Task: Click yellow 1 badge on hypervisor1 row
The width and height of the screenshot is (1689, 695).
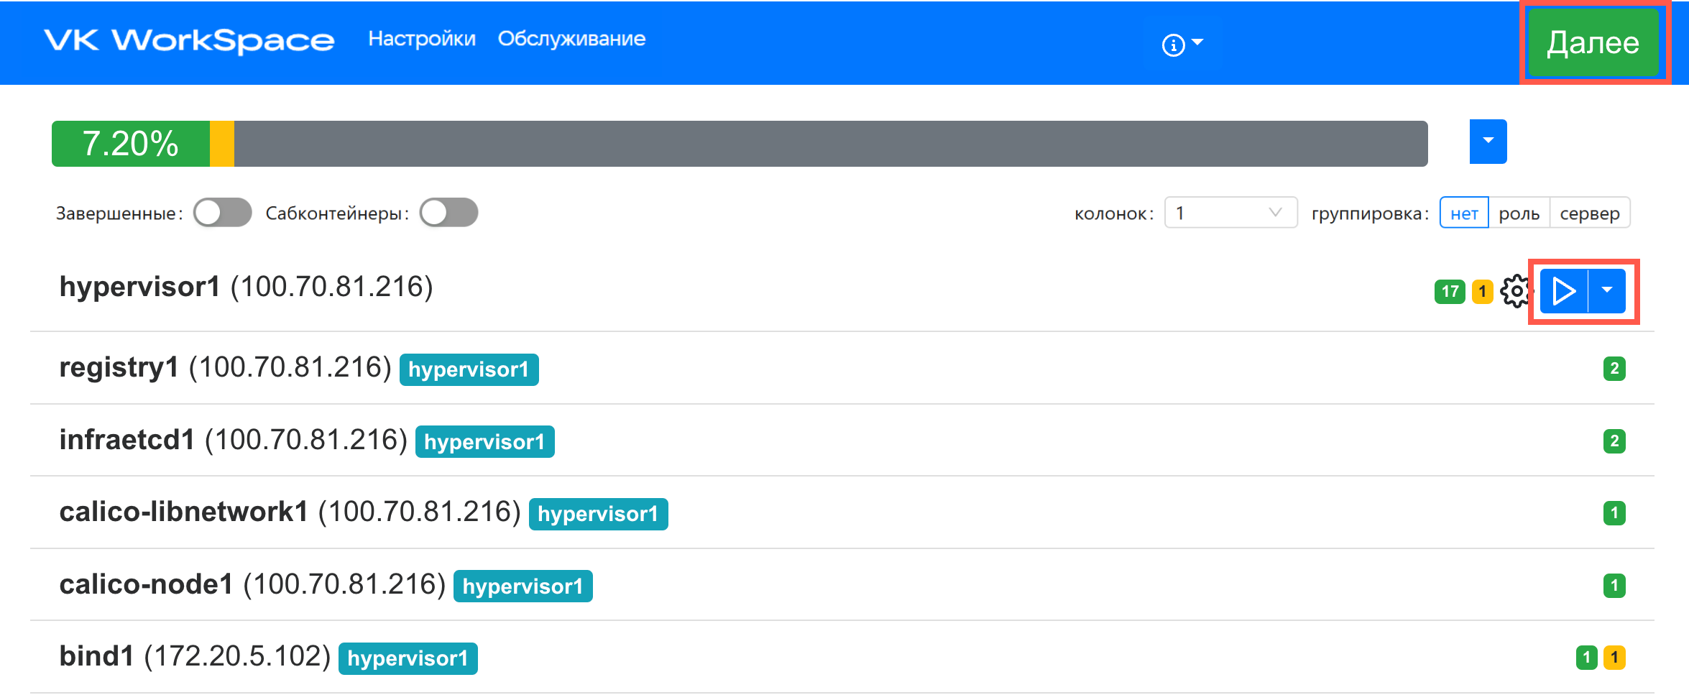Action: [x=1482, y=292]
